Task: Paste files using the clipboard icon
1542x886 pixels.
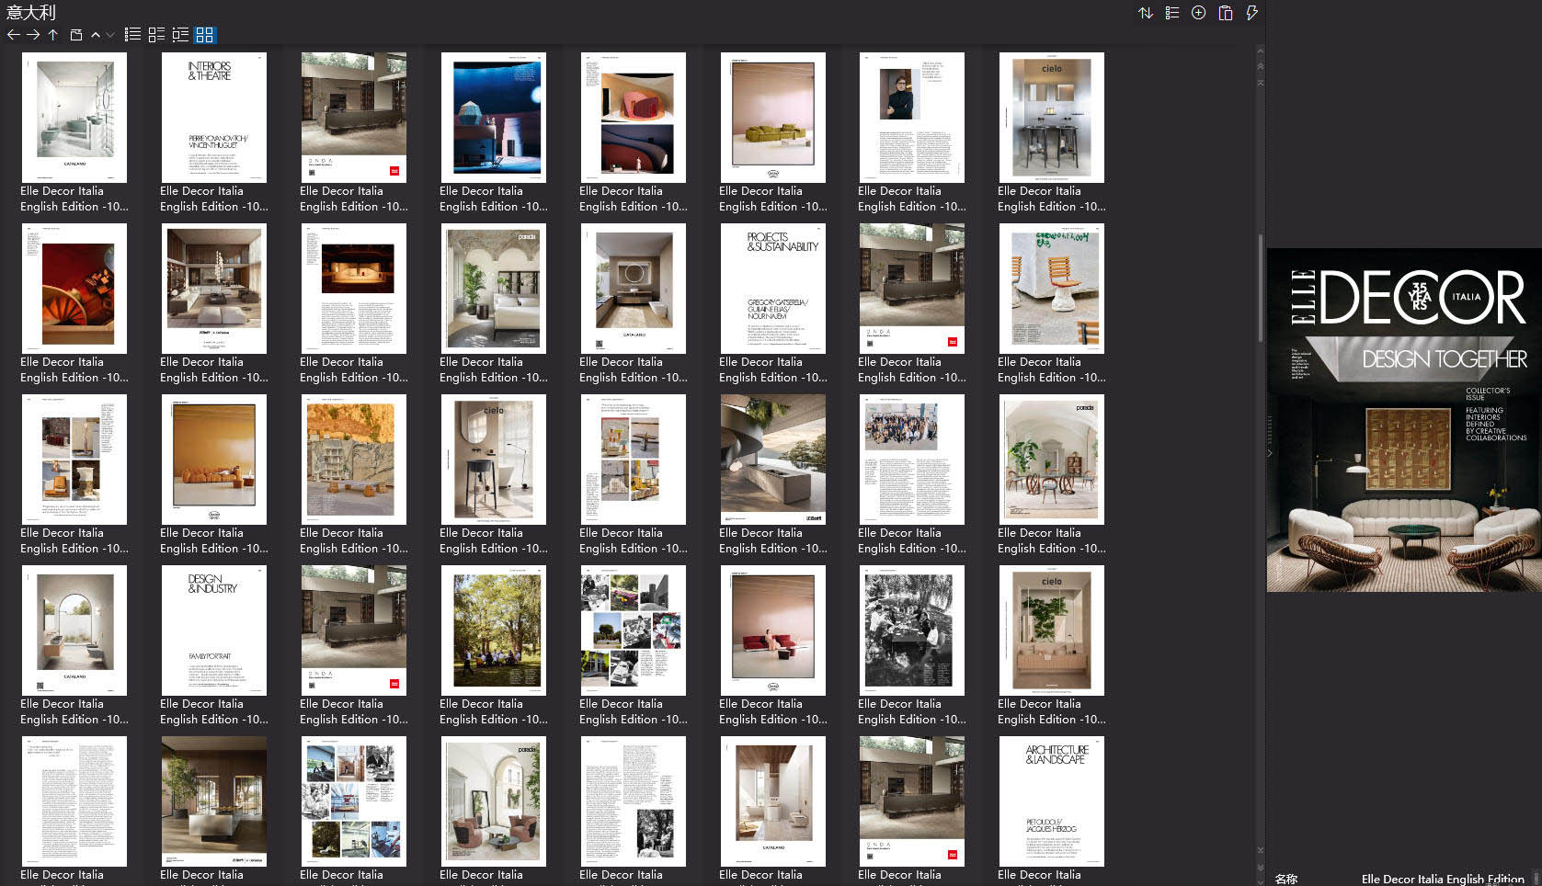Action: point(1225,13)
